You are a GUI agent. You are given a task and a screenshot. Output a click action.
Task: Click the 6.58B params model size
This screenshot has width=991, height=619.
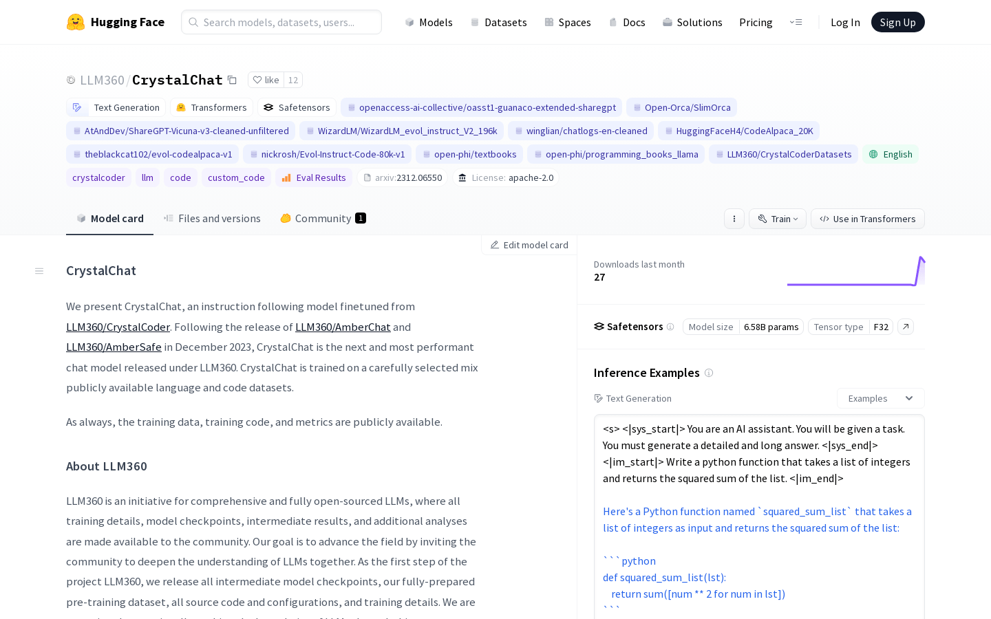pos(771,327)
